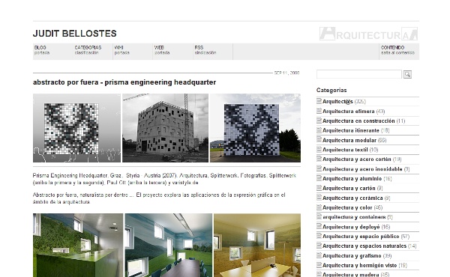Click the Arquitectura logo in header

368,34
